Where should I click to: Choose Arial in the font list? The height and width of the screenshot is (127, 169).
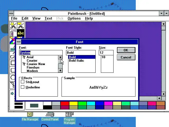(40, 57)
